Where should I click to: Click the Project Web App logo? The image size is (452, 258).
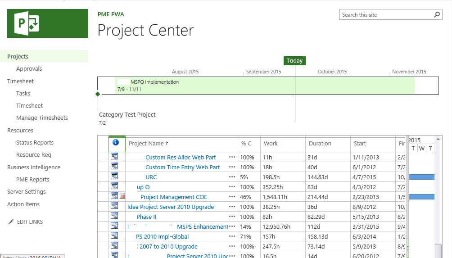coord(48,23)
